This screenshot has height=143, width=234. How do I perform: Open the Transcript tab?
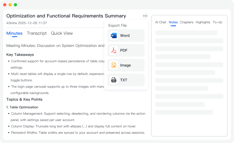[37, 33]
